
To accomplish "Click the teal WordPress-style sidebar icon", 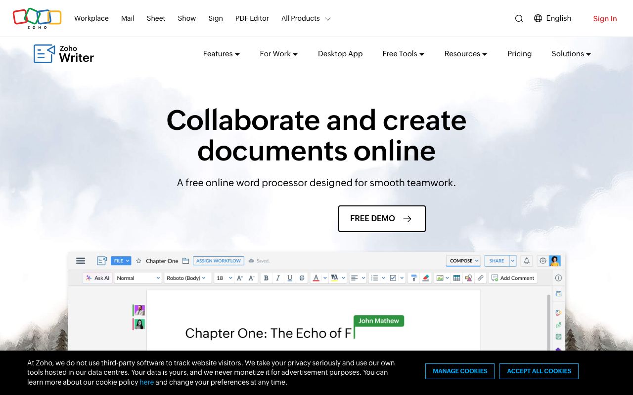I will [x=558, y=337].
